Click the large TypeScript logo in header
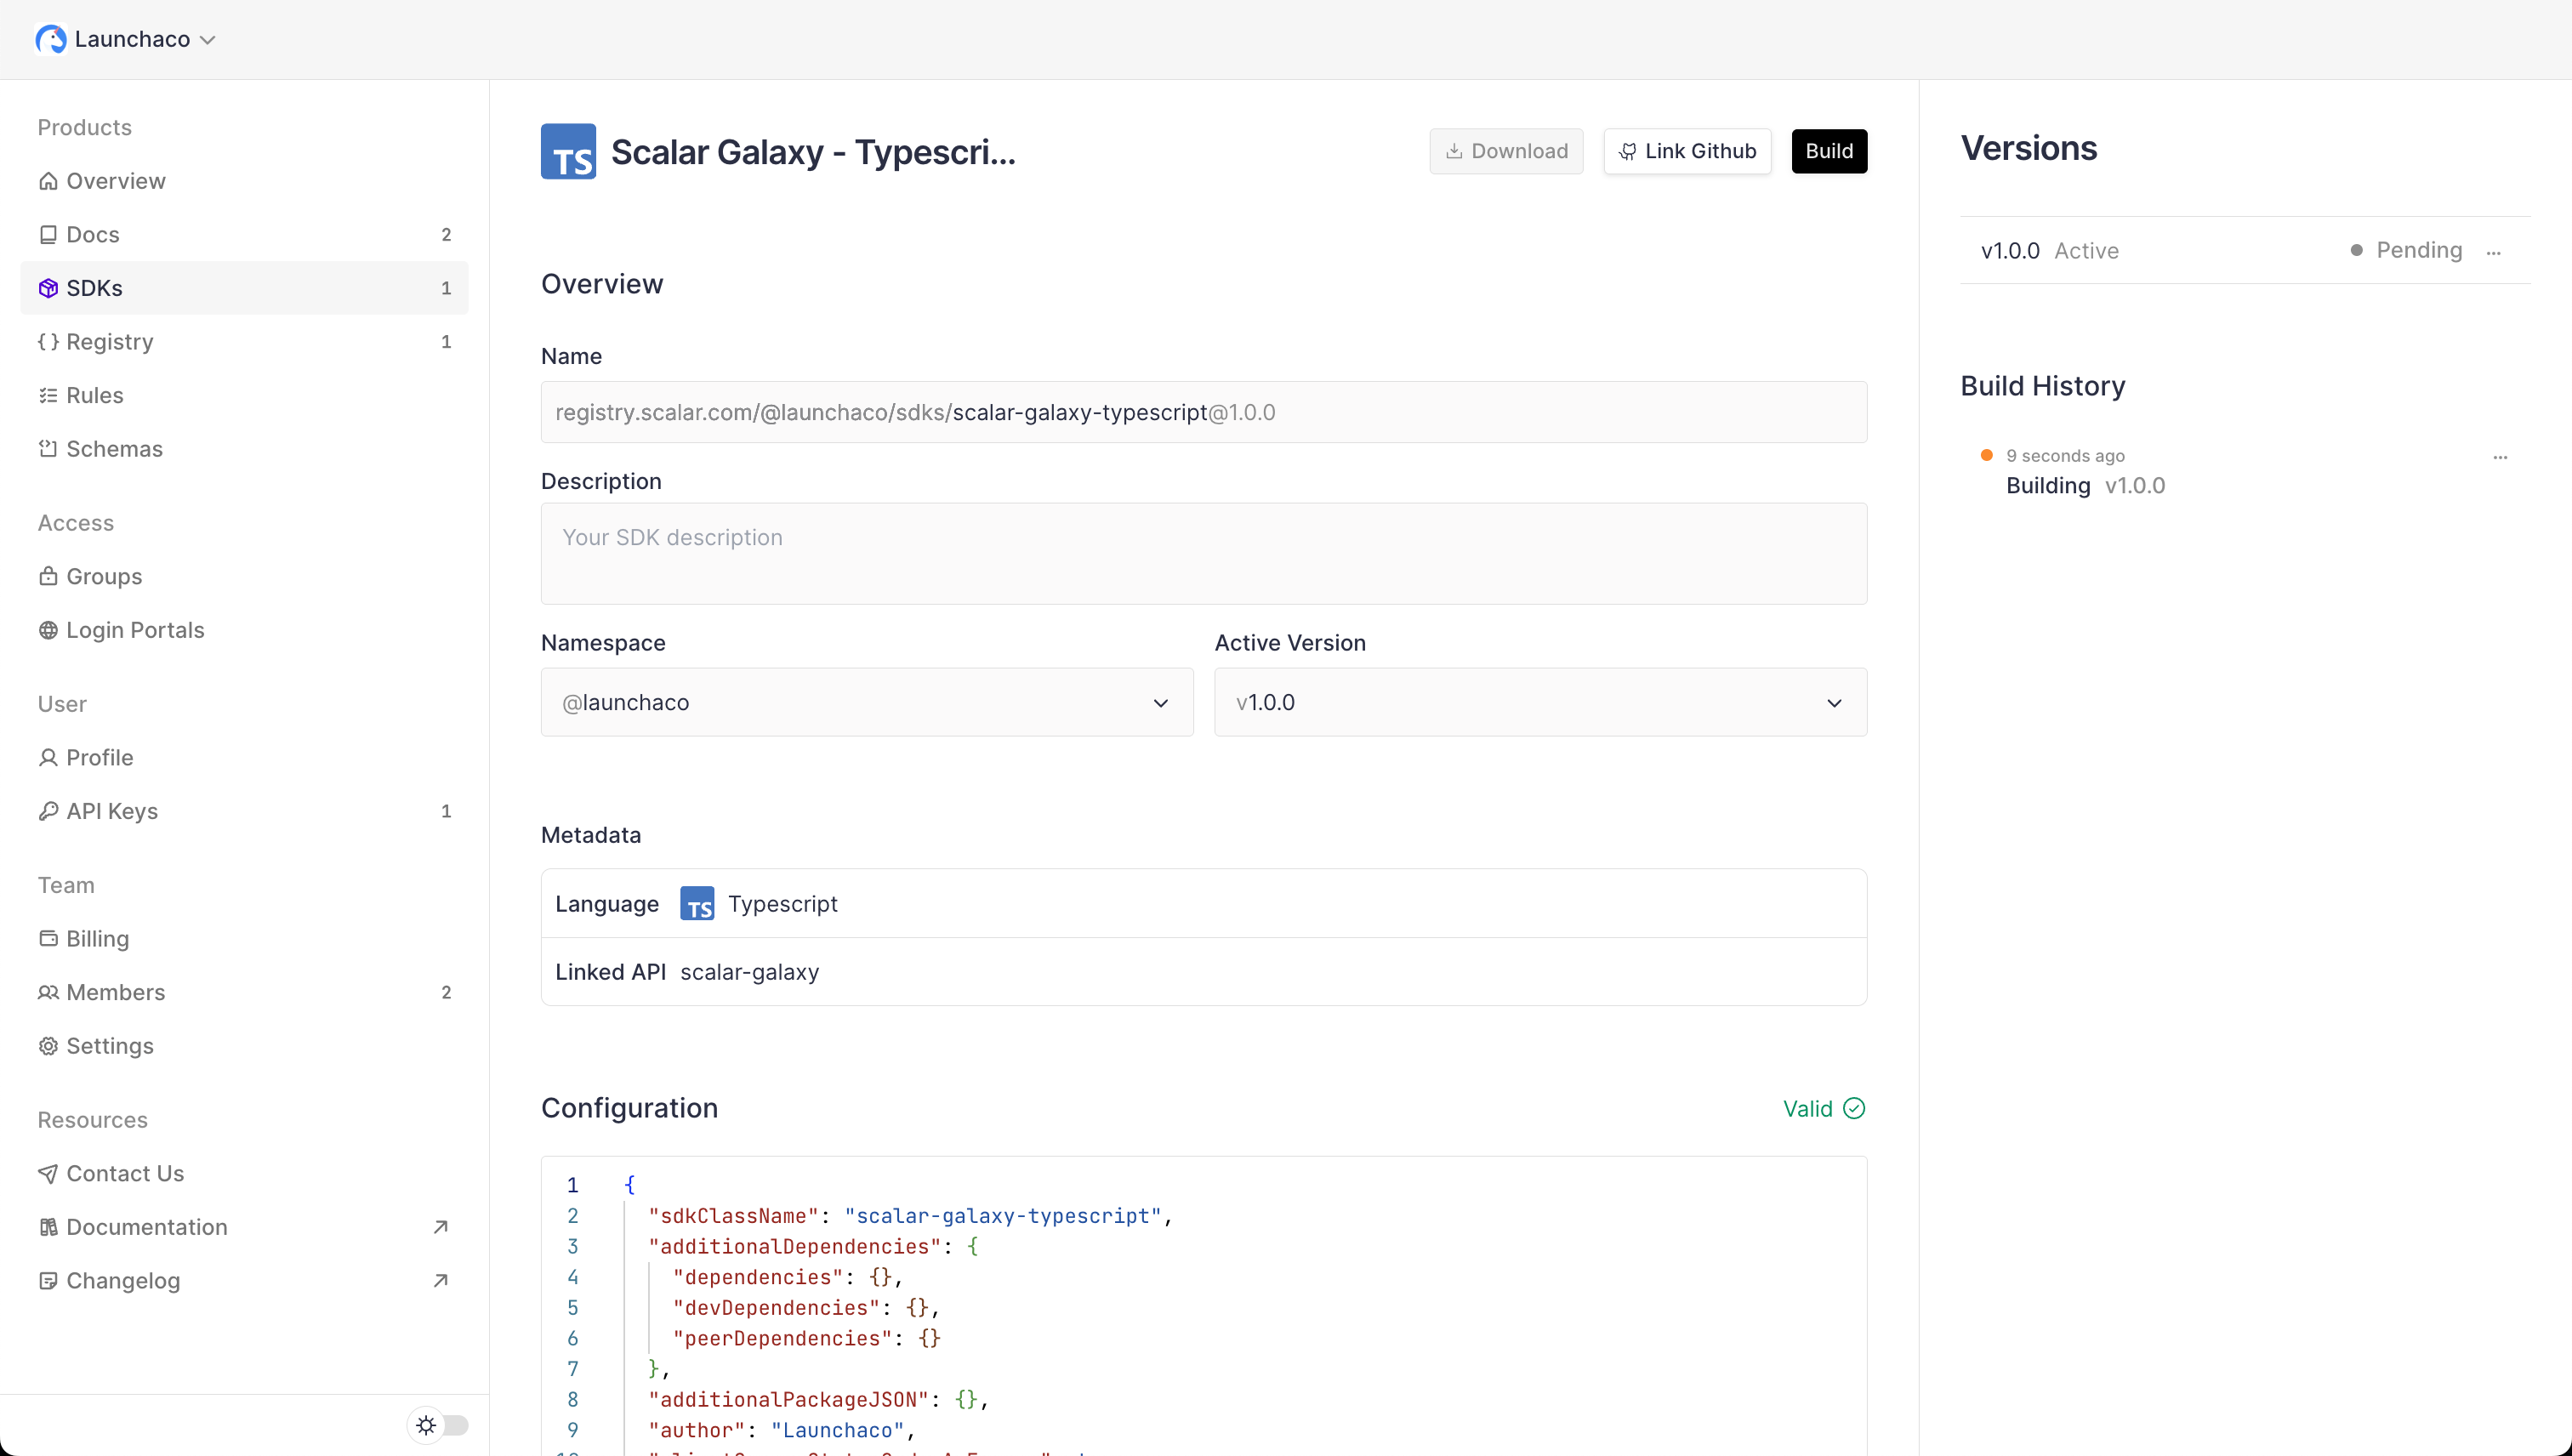Image resolution: width=2572 pixels, height=1456 pixels. pos(568,151)
